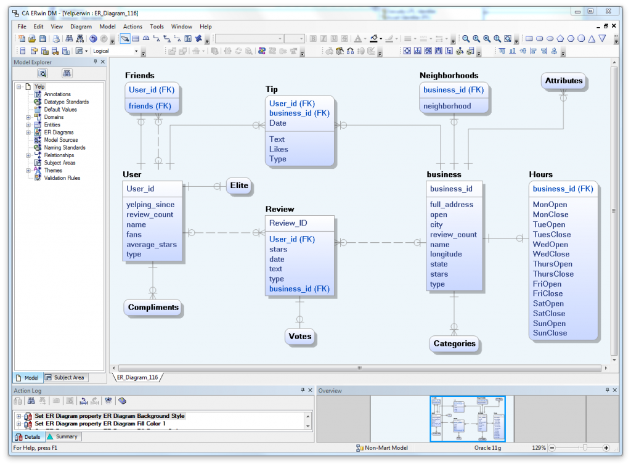Click the circular layout icon
The height and width of the screenshot is (466, 631).
click(x=407, y=51)
